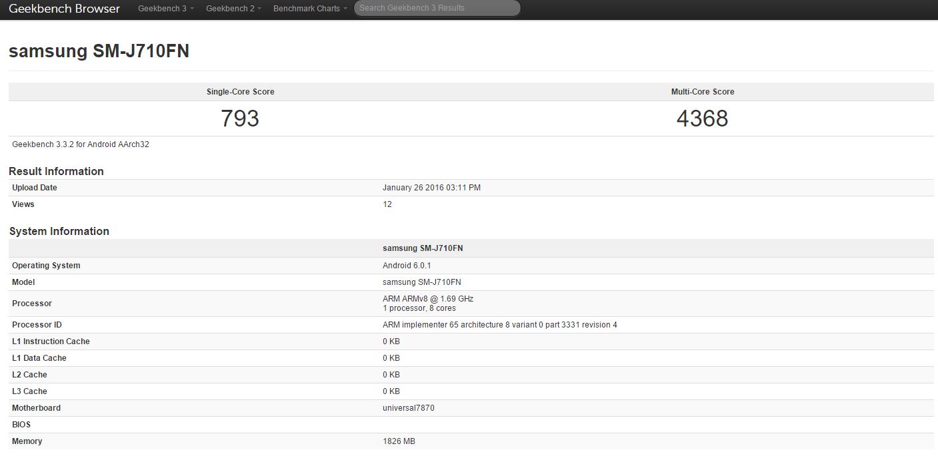The width and height of the screenshot is (938, 456).
Task: Select the single-core score value 793
Action: 240,118
